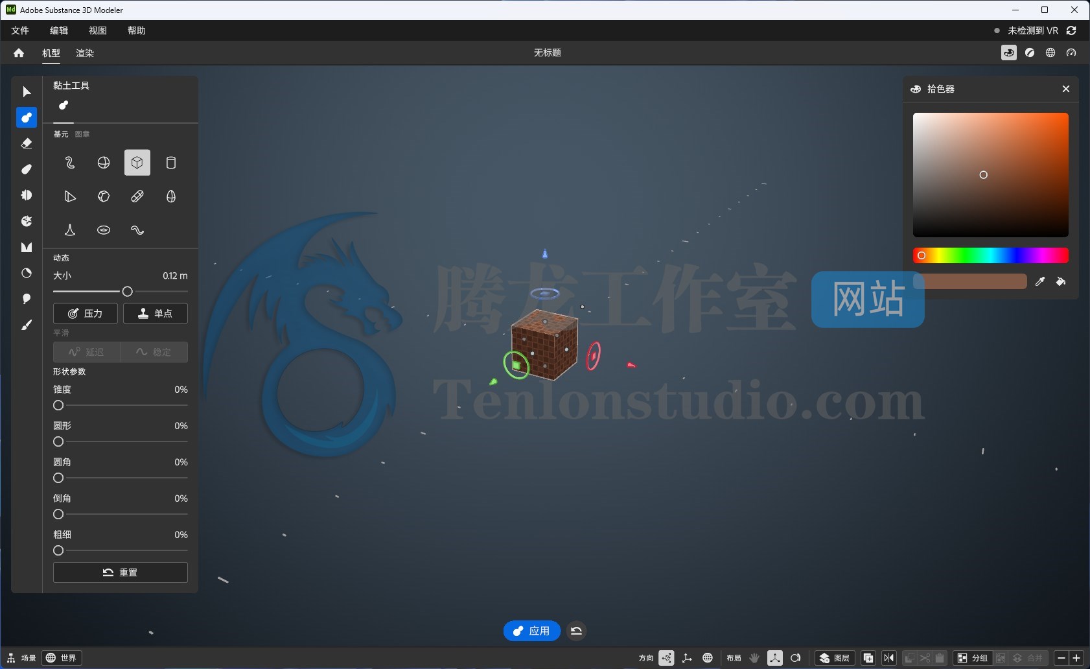Image resolution: width=1090 pixels, height=669 pixels.
Task: Open the material panel icon
Action: (1030, 53)
